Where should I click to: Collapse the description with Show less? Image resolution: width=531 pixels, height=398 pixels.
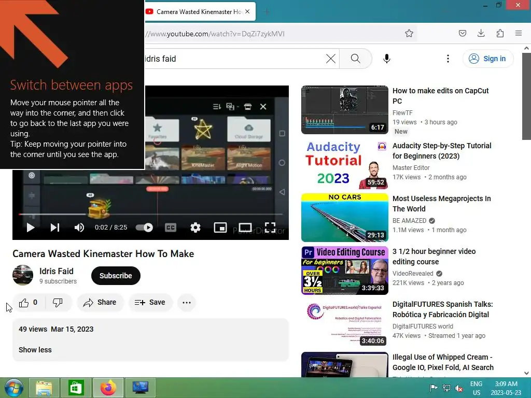point(35,350)
